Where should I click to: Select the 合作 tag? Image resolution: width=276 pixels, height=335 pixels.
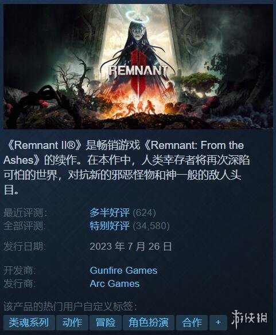point(192,322)
